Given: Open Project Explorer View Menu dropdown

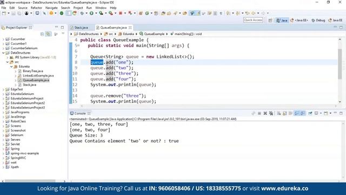Looking at the screenshot, I should click(63, 34).
